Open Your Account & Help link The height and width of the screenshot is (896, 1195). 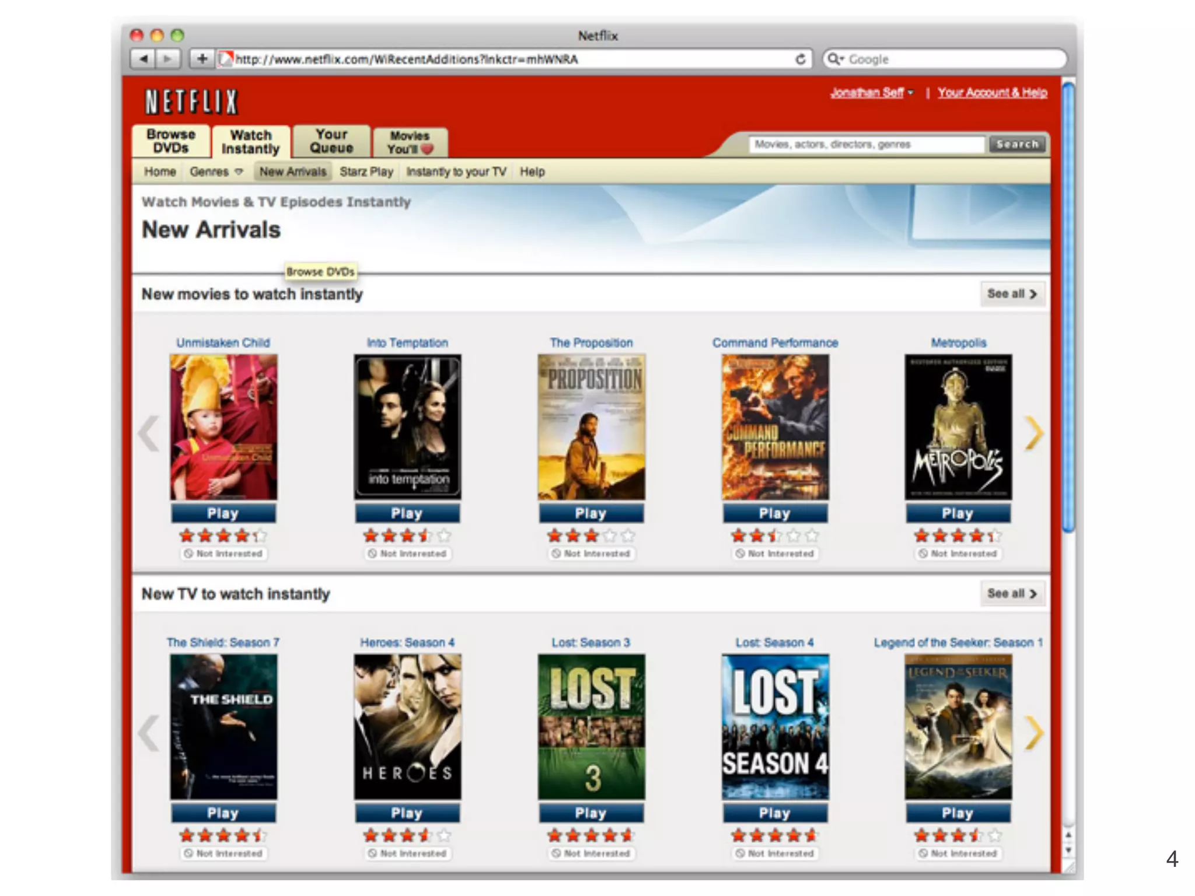[992, 93]
